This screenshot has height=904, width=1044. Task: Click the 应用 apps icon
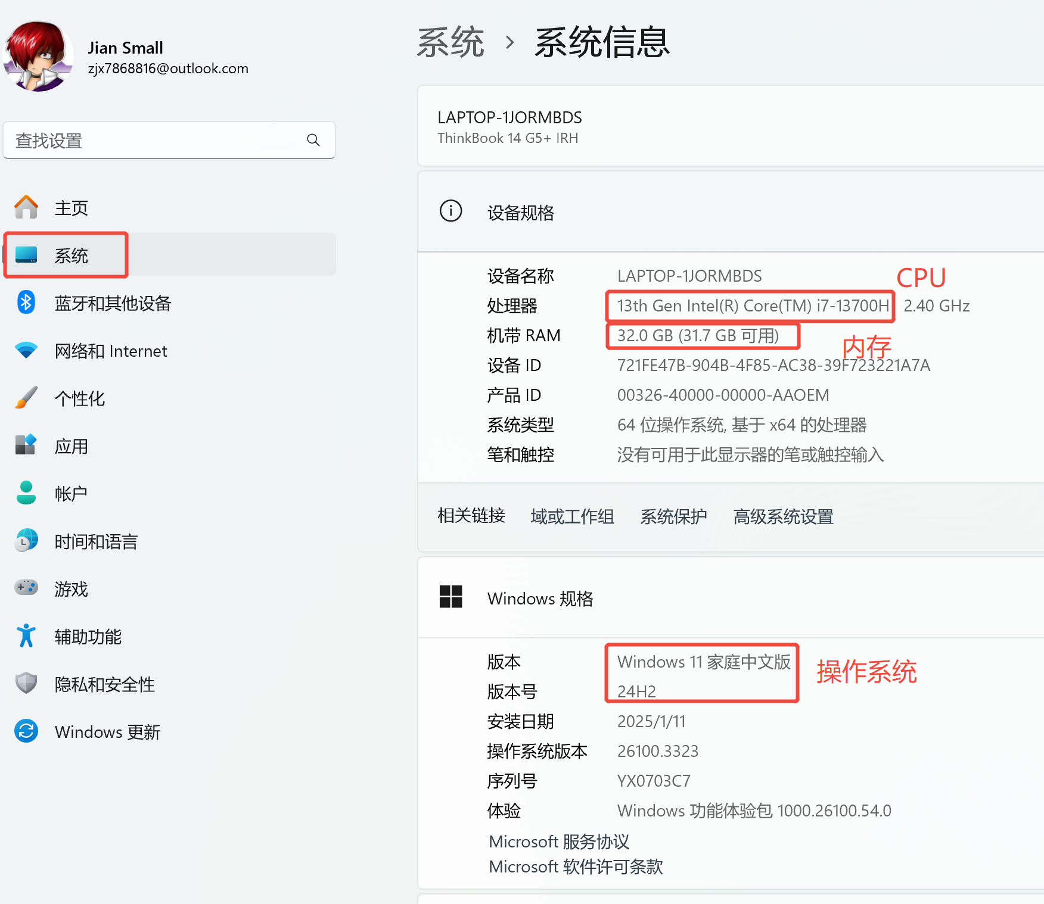click(26, 445)
